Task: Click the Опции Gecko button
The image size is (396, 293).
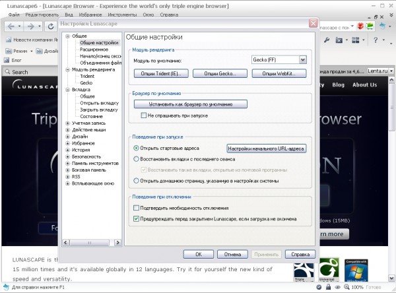Action: tap(220, 73)
